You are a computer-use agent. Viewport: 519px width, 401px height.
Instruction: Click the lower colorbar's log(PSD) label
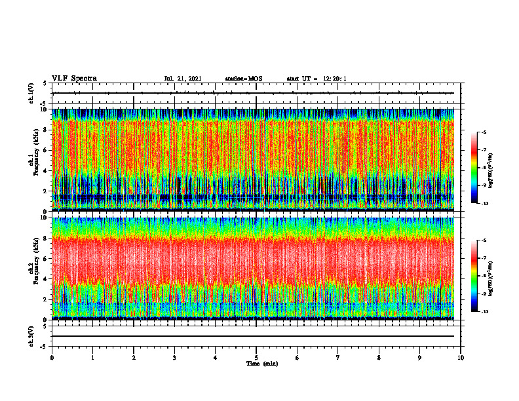491,278
